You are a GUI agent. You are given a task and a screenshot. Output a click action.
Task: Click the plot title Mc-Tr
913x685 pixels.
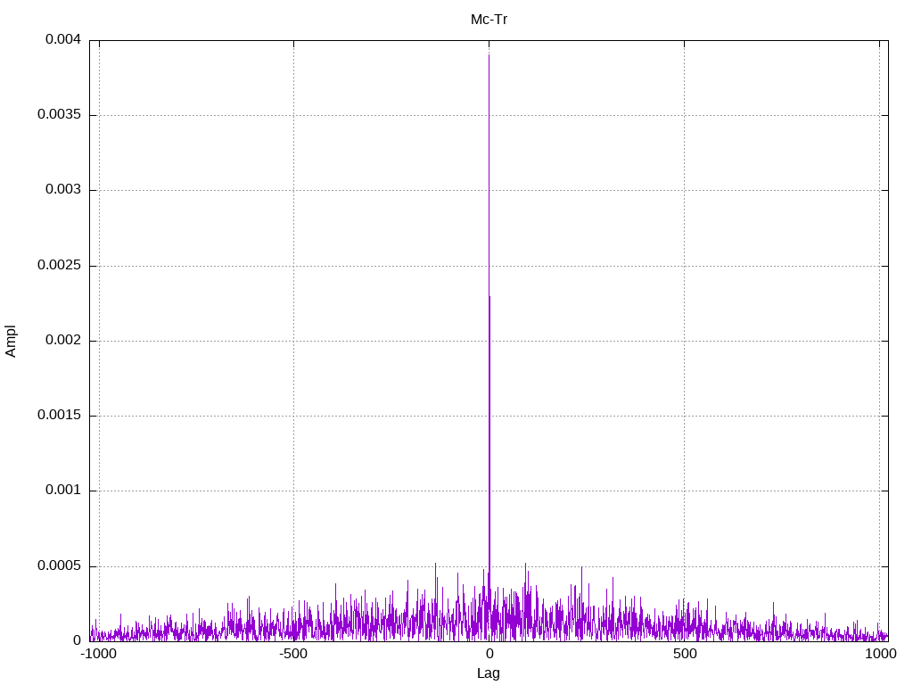[x=489, y=19]
